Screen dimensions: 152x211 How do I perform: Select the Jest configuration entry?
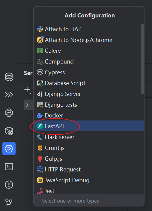(89, 191)
